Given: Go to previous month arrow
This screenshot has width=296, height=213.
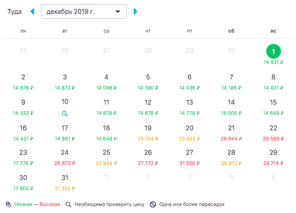Looking at the screenshot, I should point(33,11).
